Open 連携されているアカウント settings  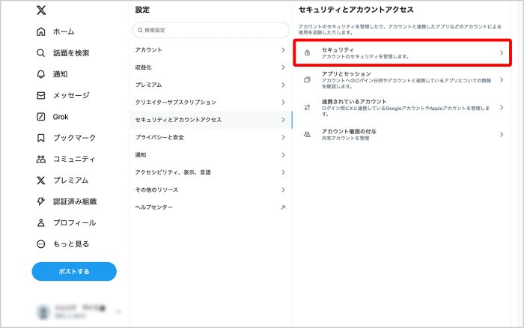(x=404, y=106)
